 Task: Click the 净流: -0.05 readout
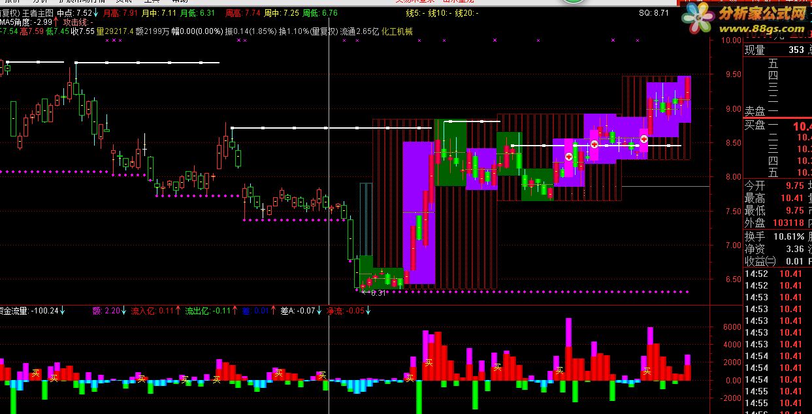[346, 311]
